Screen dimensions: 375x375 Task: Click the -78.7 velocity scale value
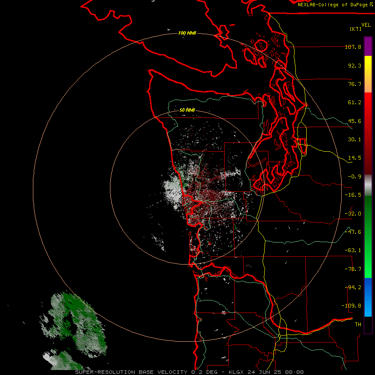click(x=353, y=269)
